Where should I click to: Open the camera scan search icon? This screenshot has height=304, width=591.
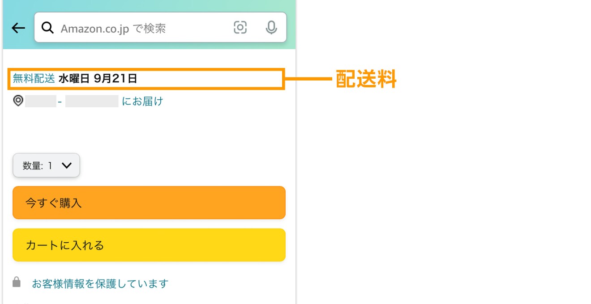click(240, 28)
